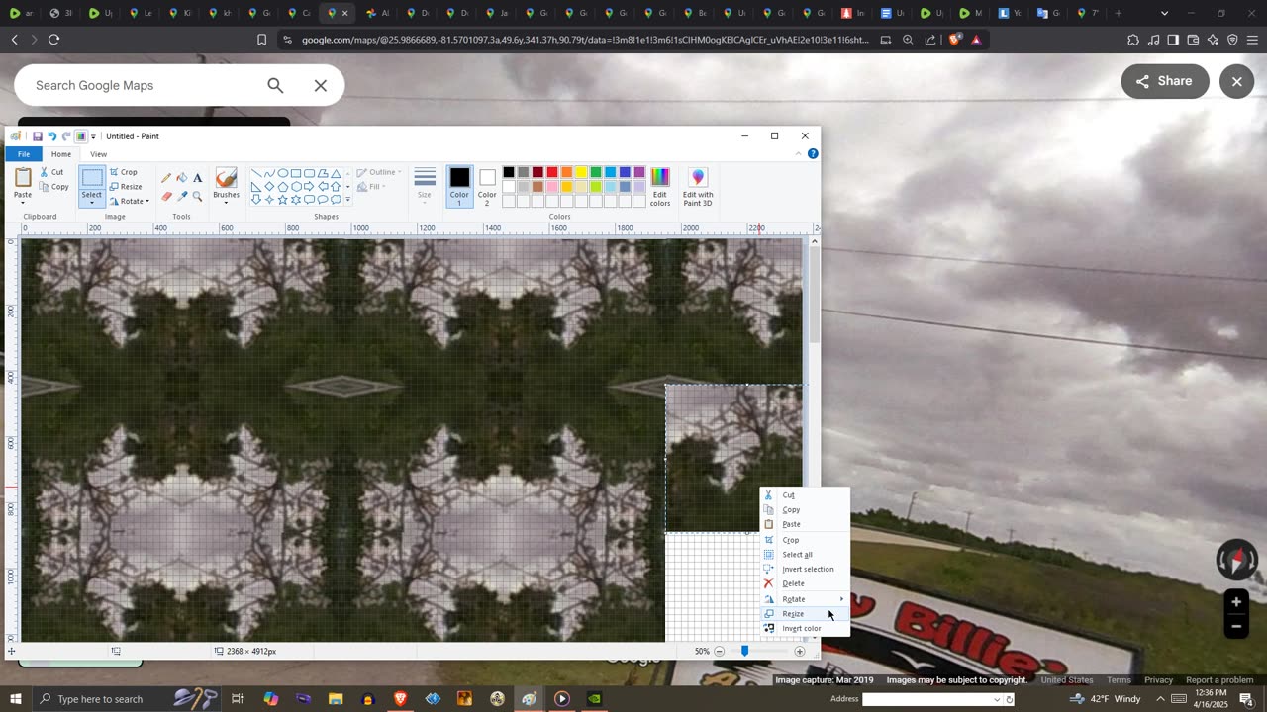Select the Pencil tool in Paint
Image resolution: width=1267 pixels, height=712 pixels.
(166, 178)
